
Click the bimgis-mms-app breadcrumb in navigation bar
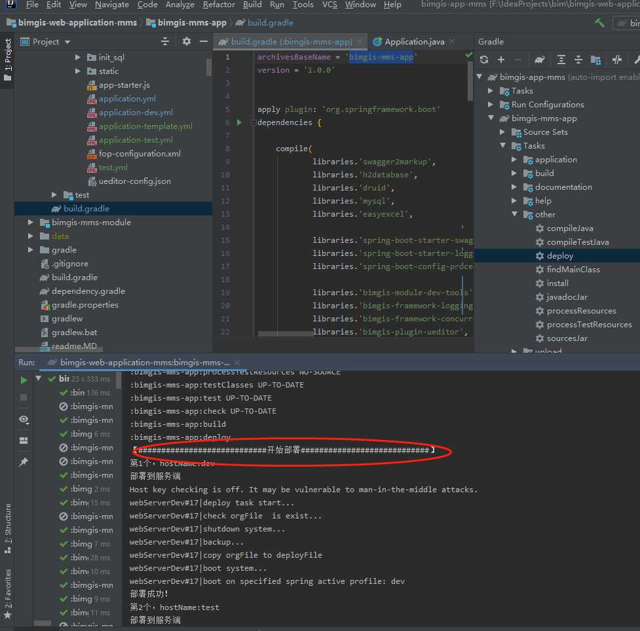coord(191,23)
